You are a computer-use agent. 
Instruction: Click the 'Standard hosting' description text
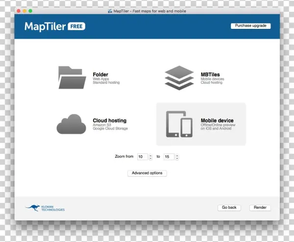tap(106, 82)
